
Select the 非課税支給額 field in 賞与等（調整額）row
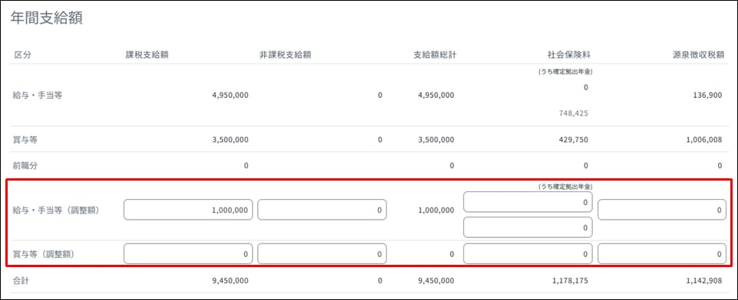pyautogui.click(x=322, y=253)
